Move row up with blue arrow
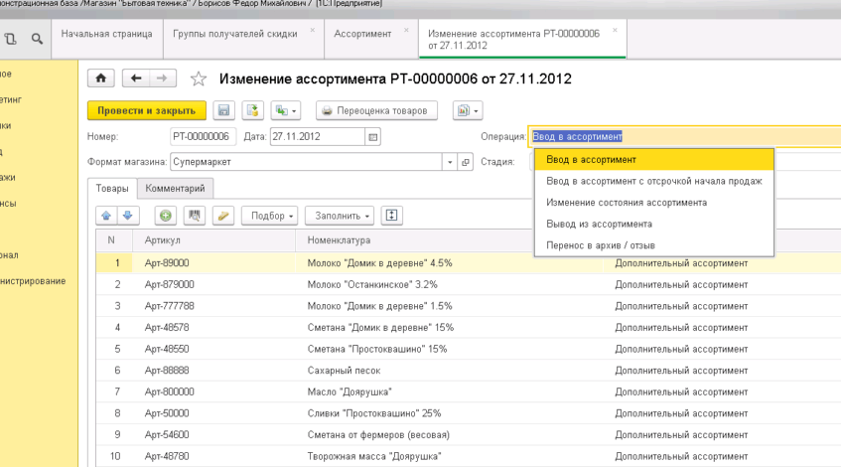The width and height of the screenshot is (841, 467). coord(106,215)
